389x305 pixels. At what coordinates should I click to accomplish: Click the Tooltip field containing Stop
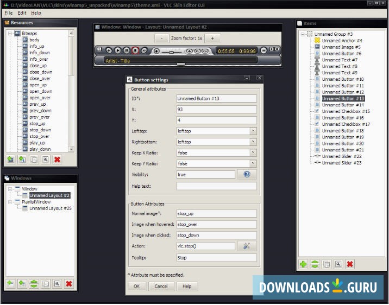(217, 258)
